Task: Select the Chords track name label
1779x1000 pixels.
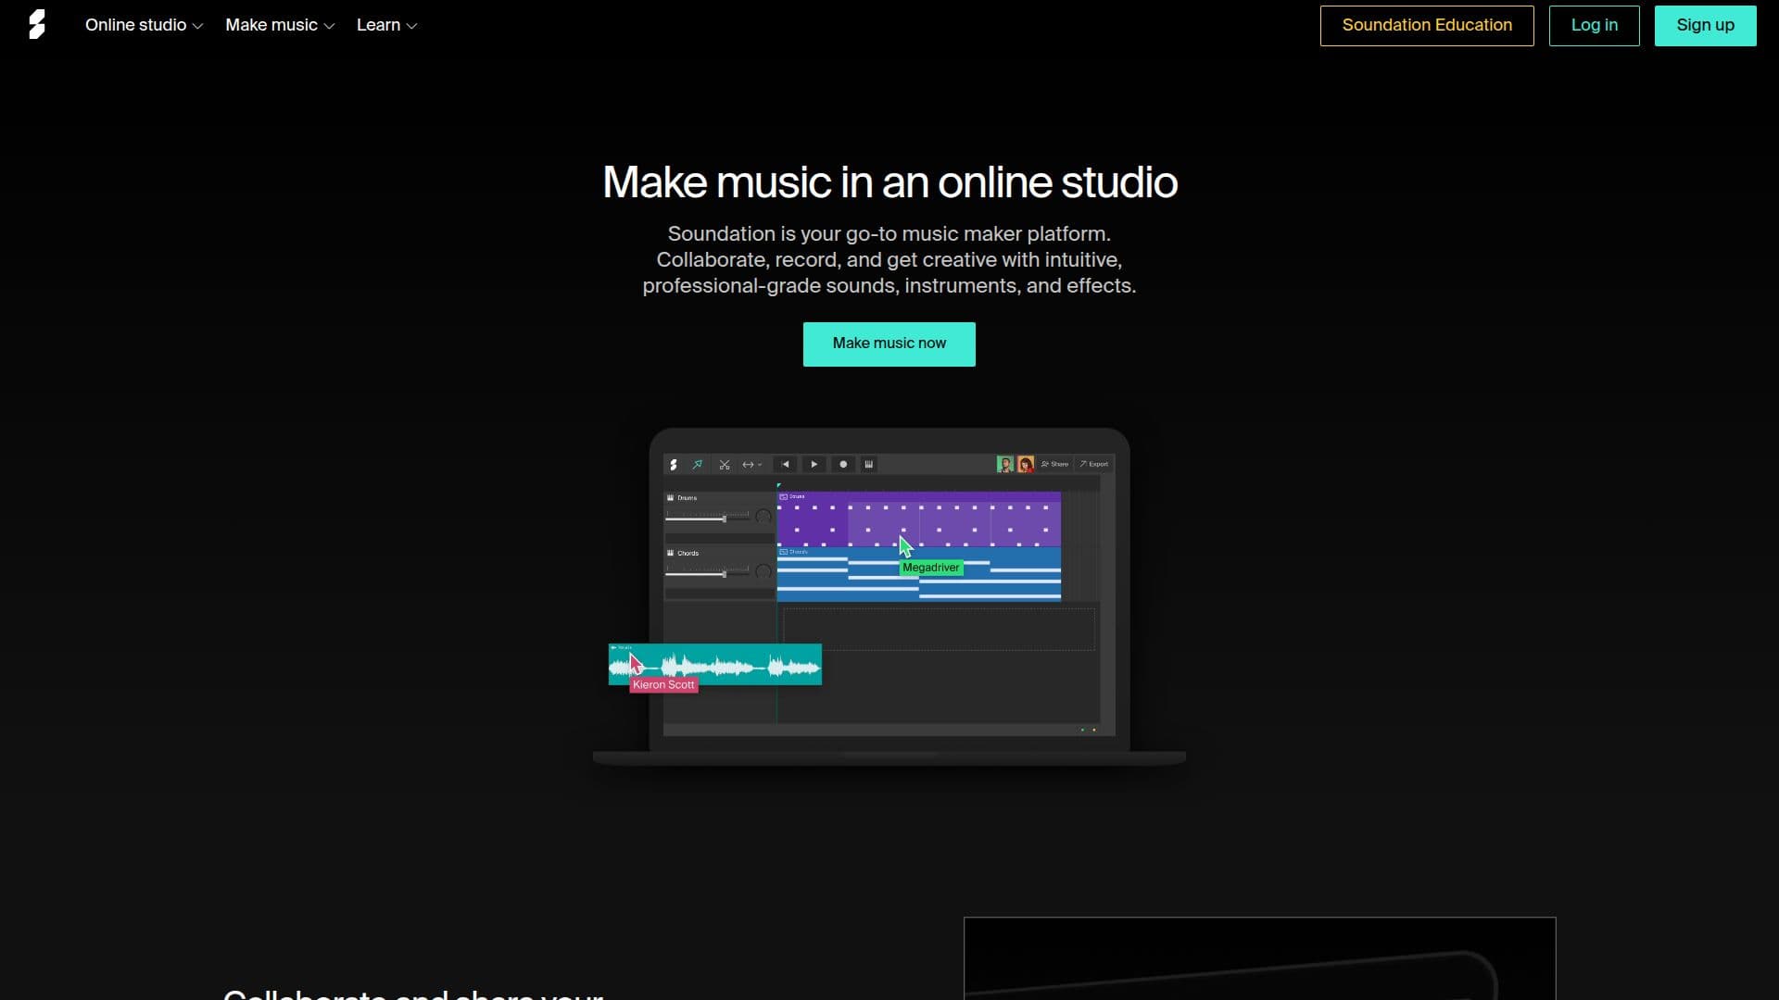Action: [688, 554]
